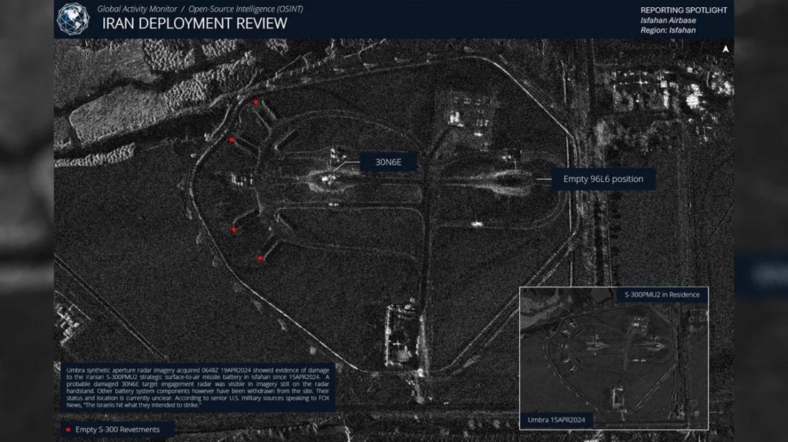788x442 pixels.
Task: Click the Empty S-300 Revetments legend text
Action: (x=117, y=430)
